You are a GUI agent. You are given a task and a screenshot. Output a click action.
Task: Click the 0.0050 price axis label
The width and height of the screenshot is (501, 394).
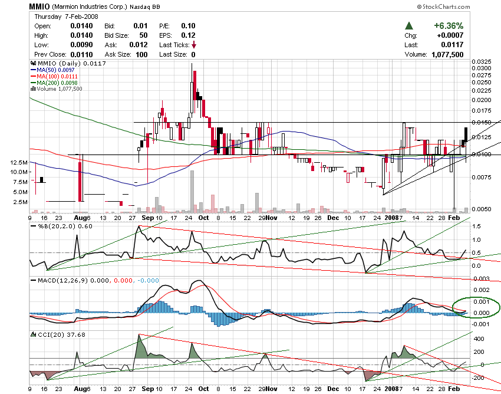[481, 209]
